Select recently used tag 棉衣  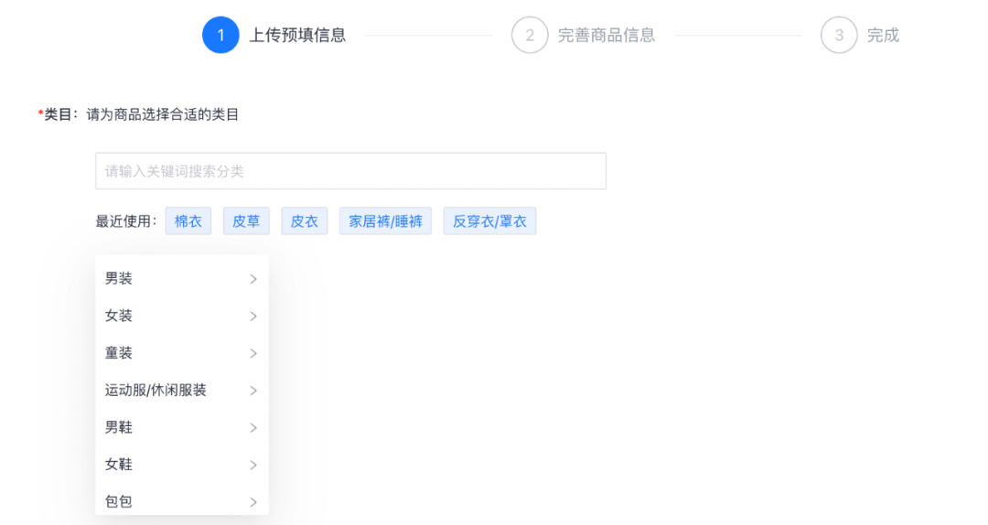pyautogui.click(x=188, y=221)
